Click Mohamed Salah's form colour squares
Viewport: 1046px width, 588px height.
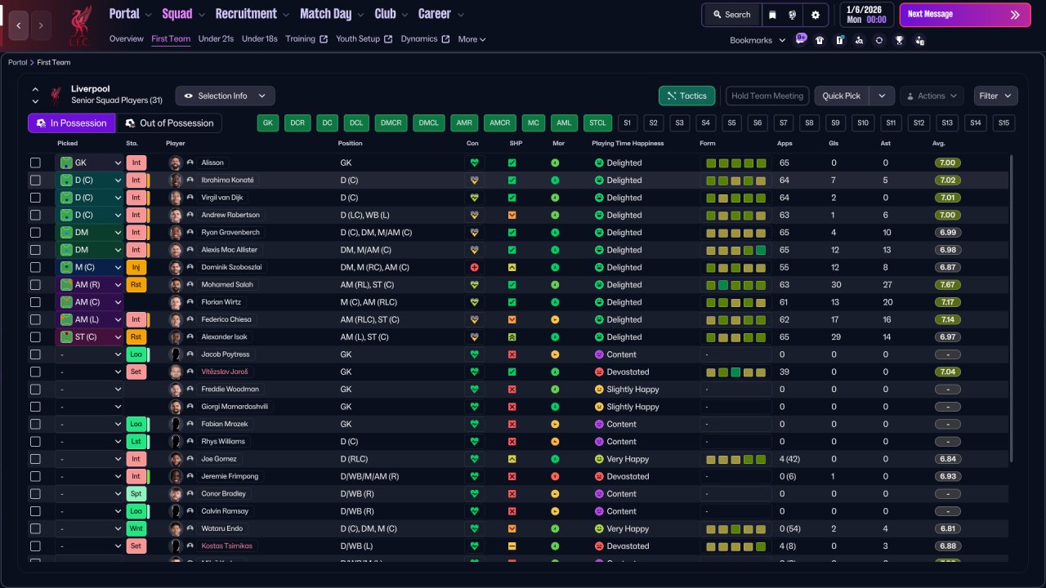pyautogui.click(x=735, y=284)
